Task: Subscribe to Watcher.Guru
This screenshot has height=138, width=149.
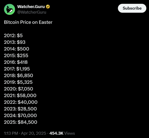Action: (x=132, y=8)
